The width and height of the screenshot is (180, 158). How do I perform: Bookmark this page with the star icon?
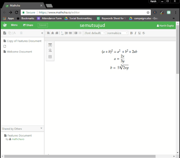pyautogui.click(x=148, y=12)
